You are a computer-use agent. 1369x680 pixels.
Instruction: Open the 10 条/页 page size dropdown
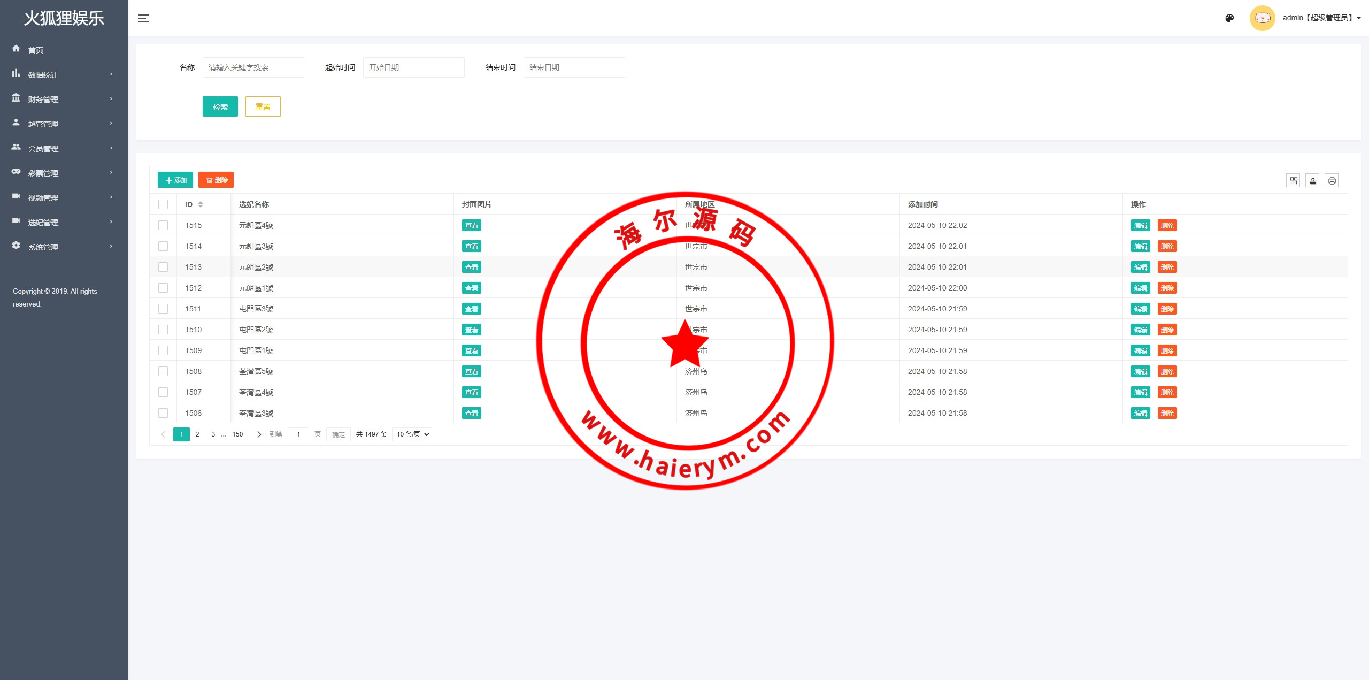(x=412, y=434)
